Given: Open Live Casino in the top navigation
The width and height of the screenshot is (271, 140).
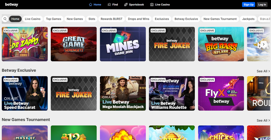Looking at the screenshot, I should tap(160, 5).
